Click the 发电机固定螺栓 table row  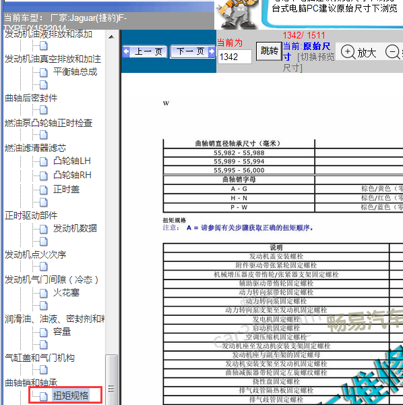276,319
